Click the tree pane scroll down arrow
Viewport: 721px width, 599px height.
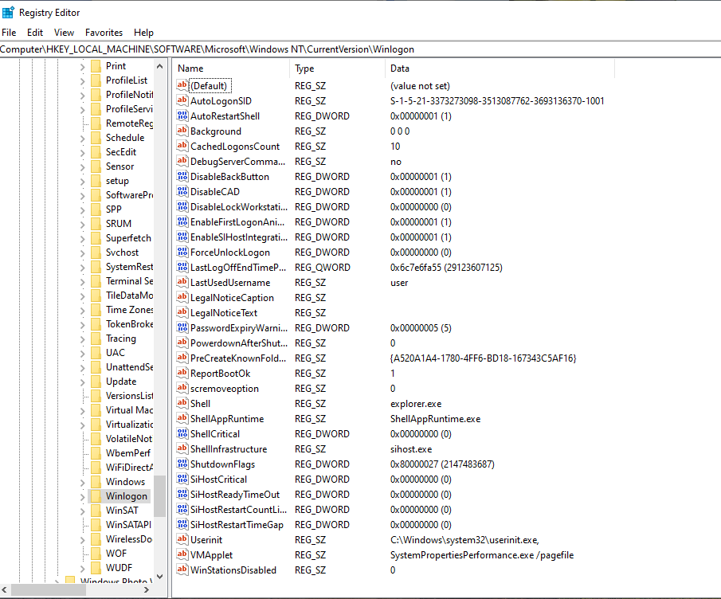click(x=159, y=576)
